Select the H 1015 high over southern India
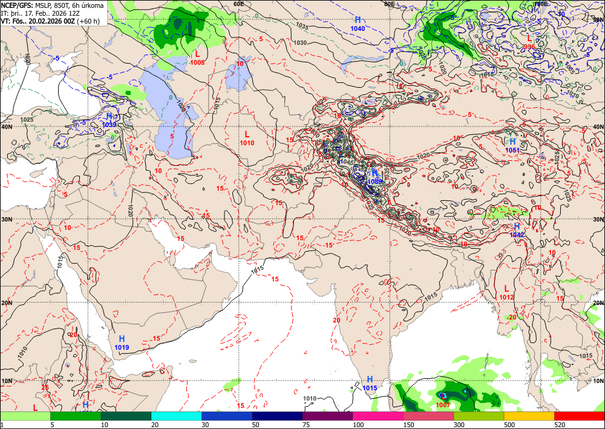 click(x=370, y=384)
